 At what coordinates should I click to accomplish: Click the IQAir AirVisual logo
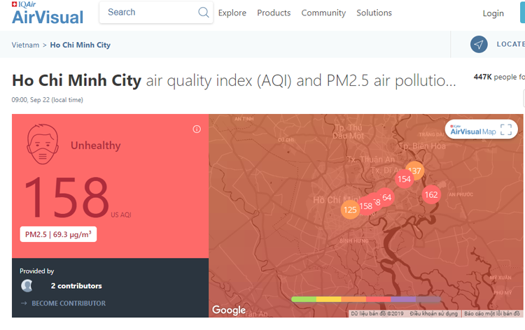pyautogui.click(x=48, y=13)
